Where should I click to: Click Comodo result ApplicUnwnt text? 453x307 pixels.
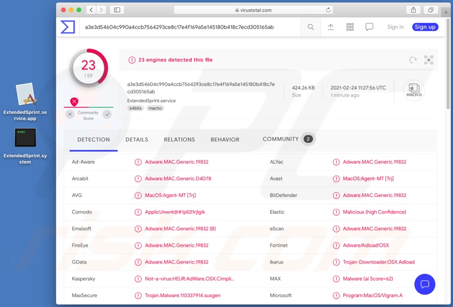175,212
